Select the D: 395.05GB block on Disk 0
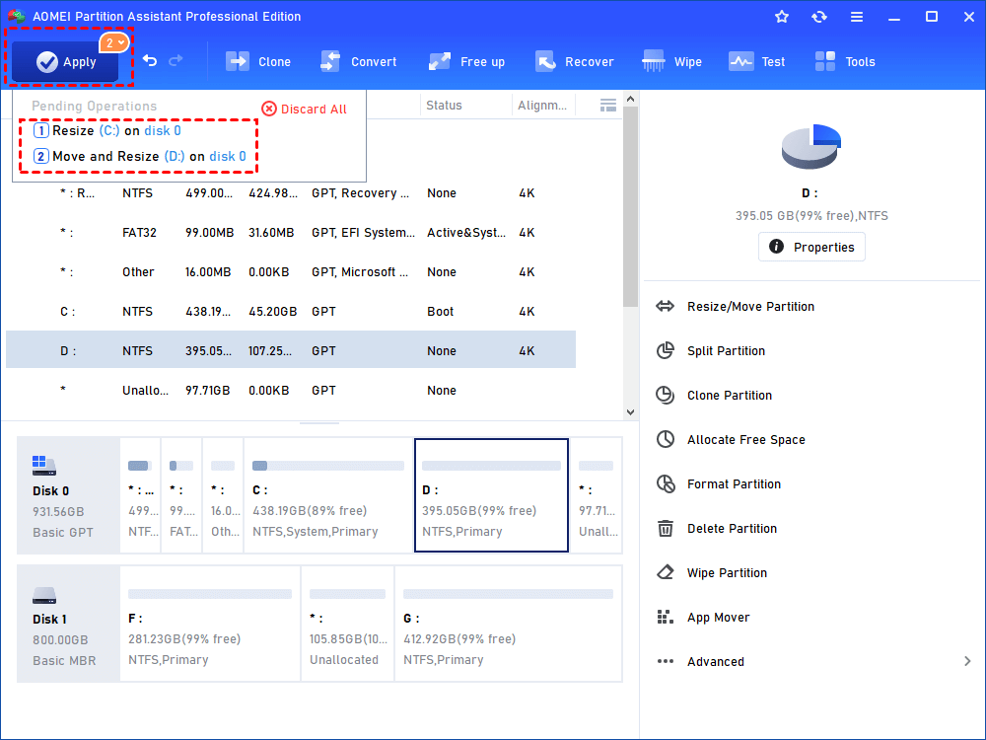 pos(491,496)
